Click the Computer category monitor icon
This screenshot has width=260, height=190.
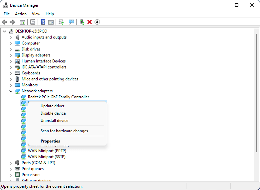(x=17, y=43)
